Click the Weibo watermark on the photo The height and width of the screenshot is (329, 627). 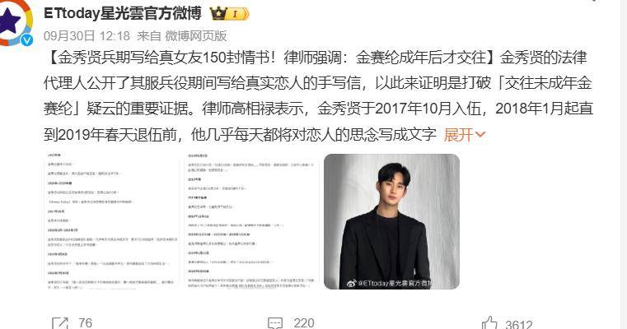pyautogui.click(x=390, y=283)
